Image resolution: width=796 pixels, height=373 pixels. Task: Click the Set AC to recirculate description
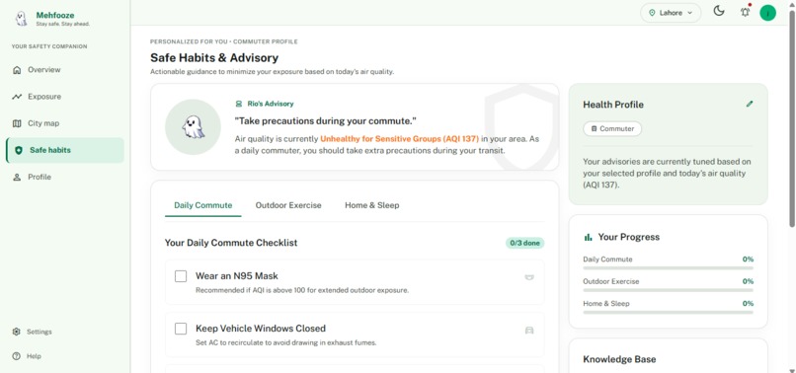[x=285, y=342]
